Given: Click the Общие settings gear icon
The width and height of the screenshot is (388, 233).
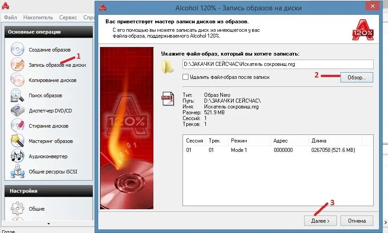Looking at the screenshot, I should pyautogui.click(x=17, y=208).
